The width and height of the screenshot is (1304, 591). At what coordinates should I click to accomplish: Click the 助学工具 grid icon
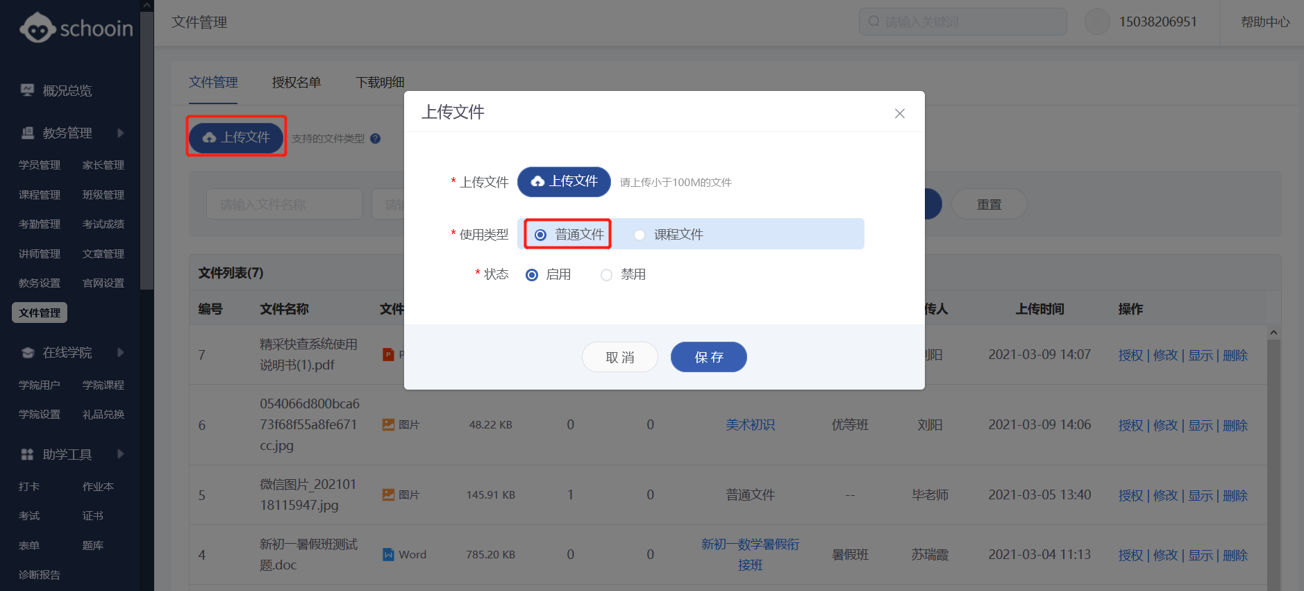(27, 454)
